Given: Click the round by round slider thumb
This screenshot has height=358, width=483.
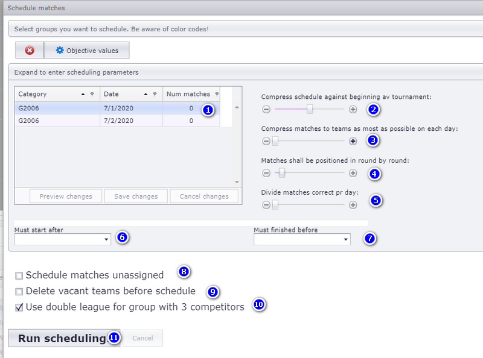Looking at the screenshot, I should click(x=282, y=173).
